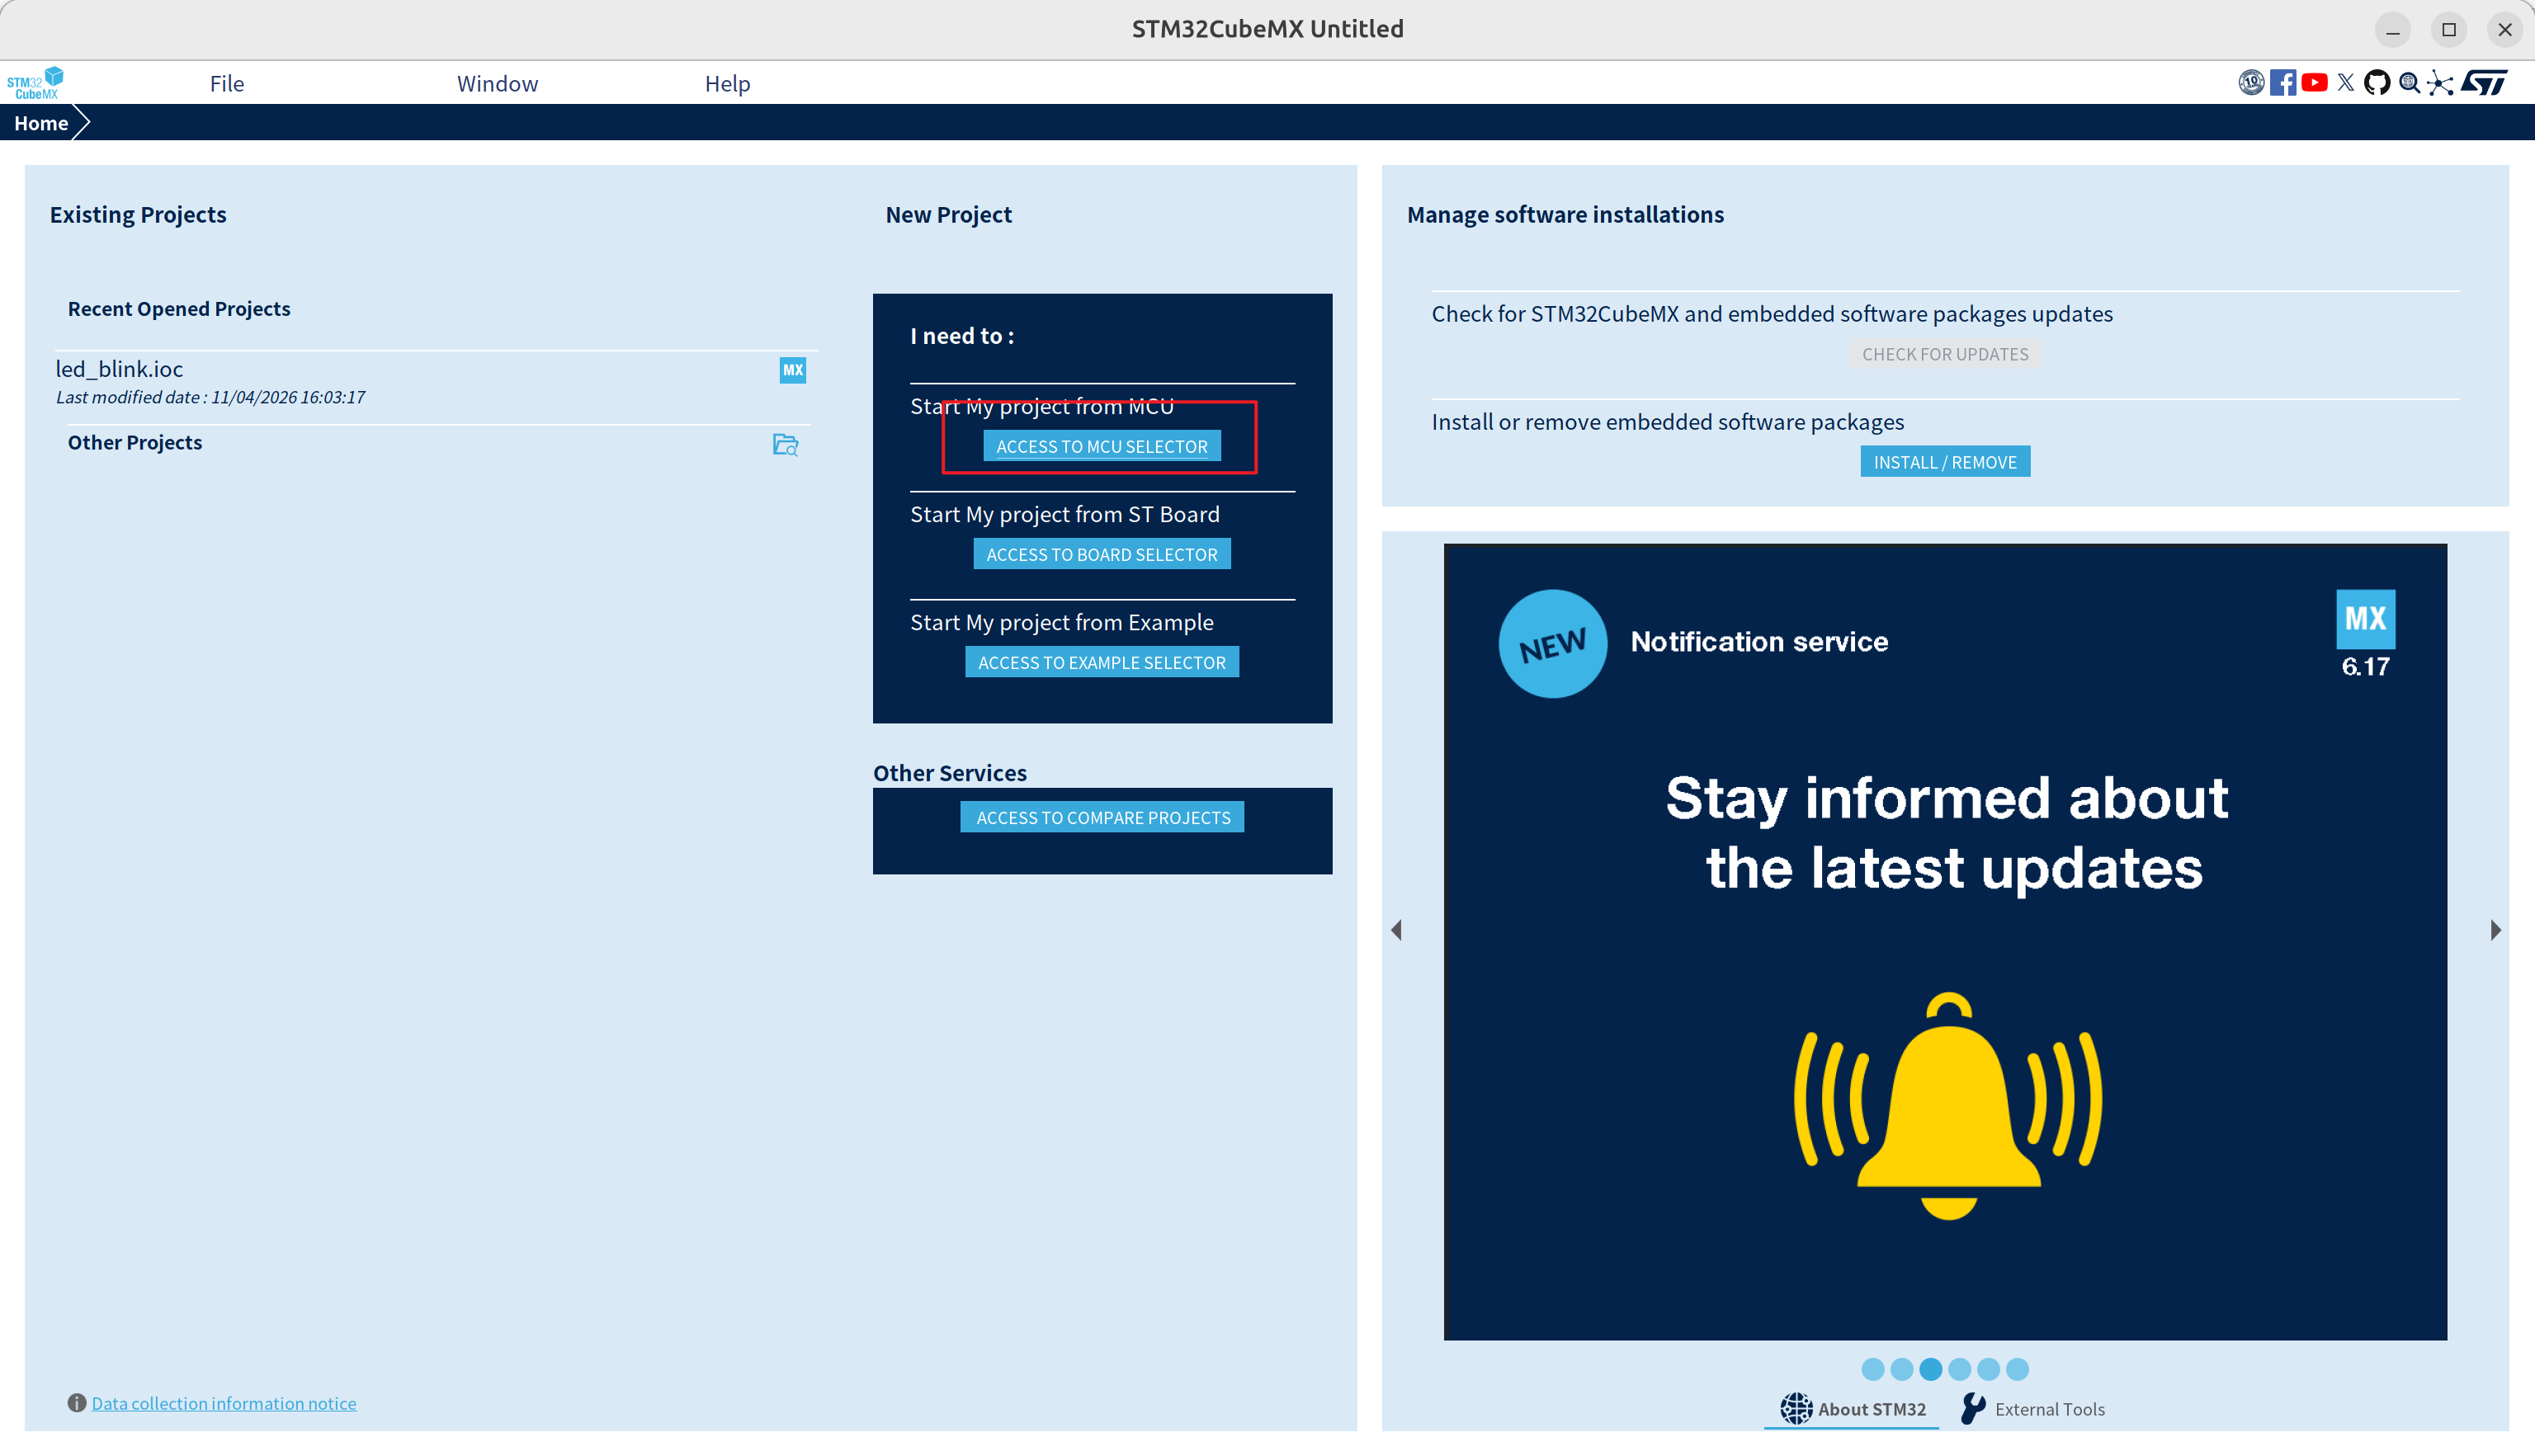Image resolution: width=2535 pixels, height=1456 pixels.
Task: Click the ST logo icon
Action: pyautogui.click(x=2486, y=83)
